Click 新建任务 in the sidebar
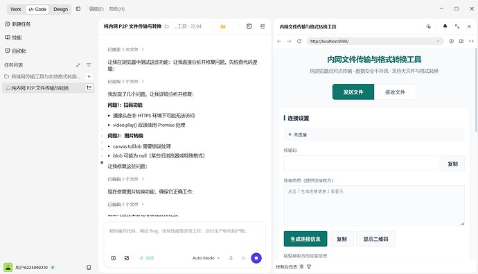This screenshot has height=274, width=478. tap(18, 24)
